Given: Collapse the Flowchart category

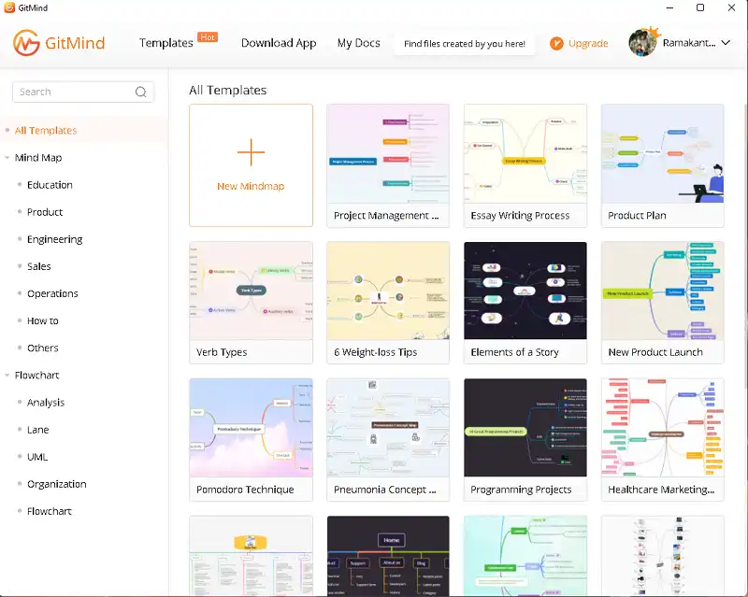Looking at the screenshot, I should tap(7, 376).
